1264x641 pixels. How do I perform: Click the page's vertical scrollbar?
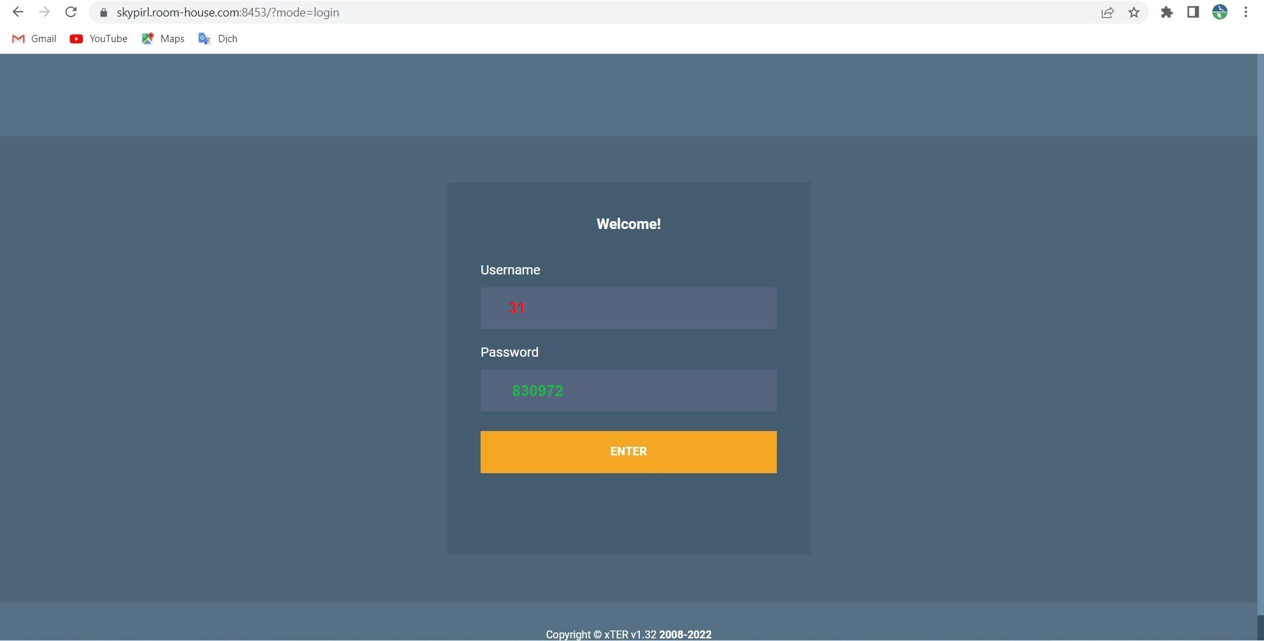(x=1260, y=329)
